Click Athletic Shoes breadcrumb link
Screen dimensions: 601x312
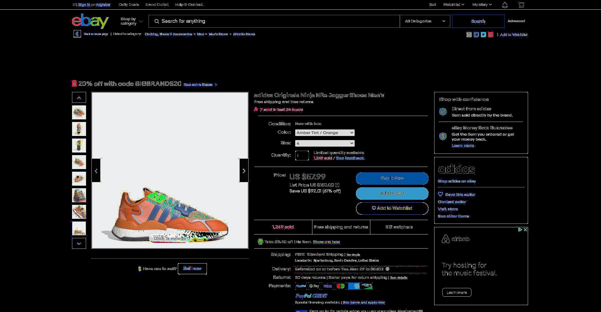244,34
